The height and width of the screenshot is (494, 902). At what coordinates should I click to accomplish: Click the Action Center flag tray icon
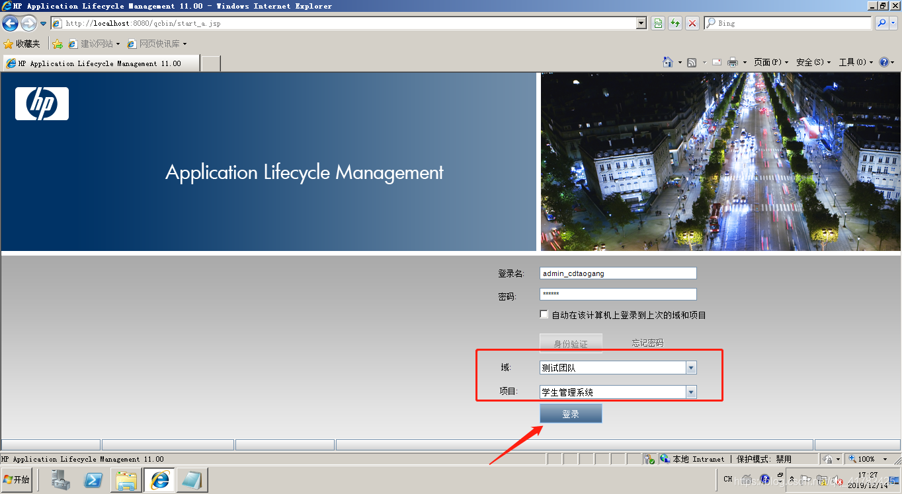pos(805,479)
